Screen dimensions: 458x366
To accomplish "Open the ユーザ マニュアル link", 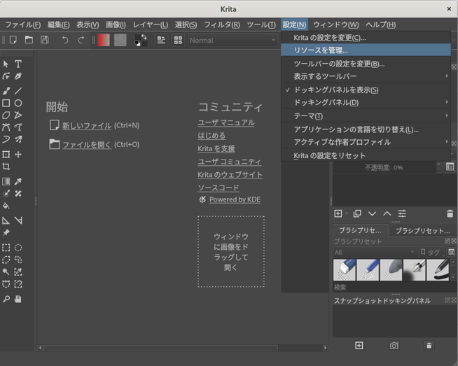I will (225, 122).
